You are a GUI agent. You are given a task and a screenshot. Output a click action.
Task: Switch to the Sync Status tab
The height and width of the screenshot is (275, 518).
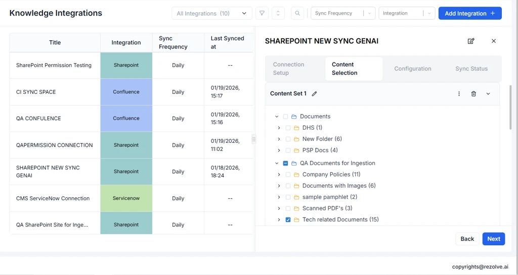tap(471, 69)
